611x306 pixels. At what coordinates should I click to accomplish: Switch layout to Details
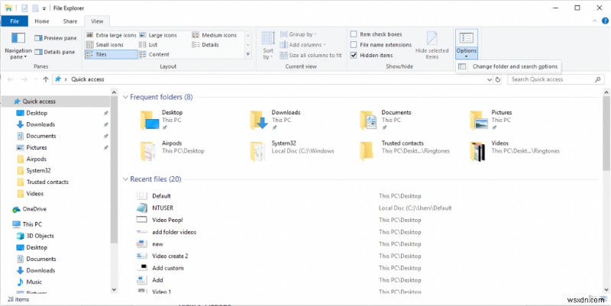coord(205,45)
